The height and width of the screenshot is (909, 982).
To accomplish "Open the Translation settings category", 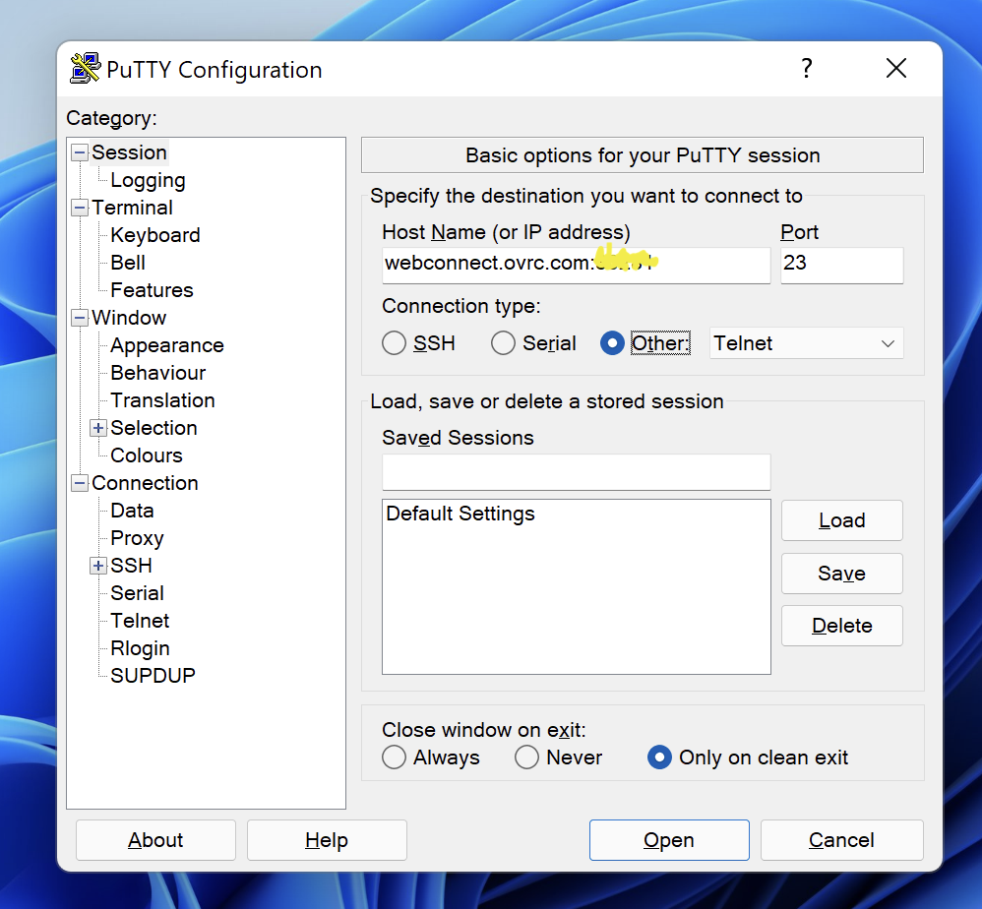I will pos(162,400).
